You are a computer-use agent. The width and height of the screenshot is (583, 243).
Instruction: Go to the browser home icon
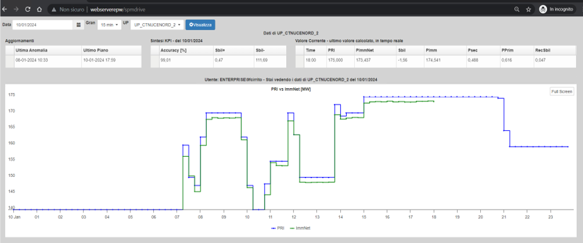39,9
